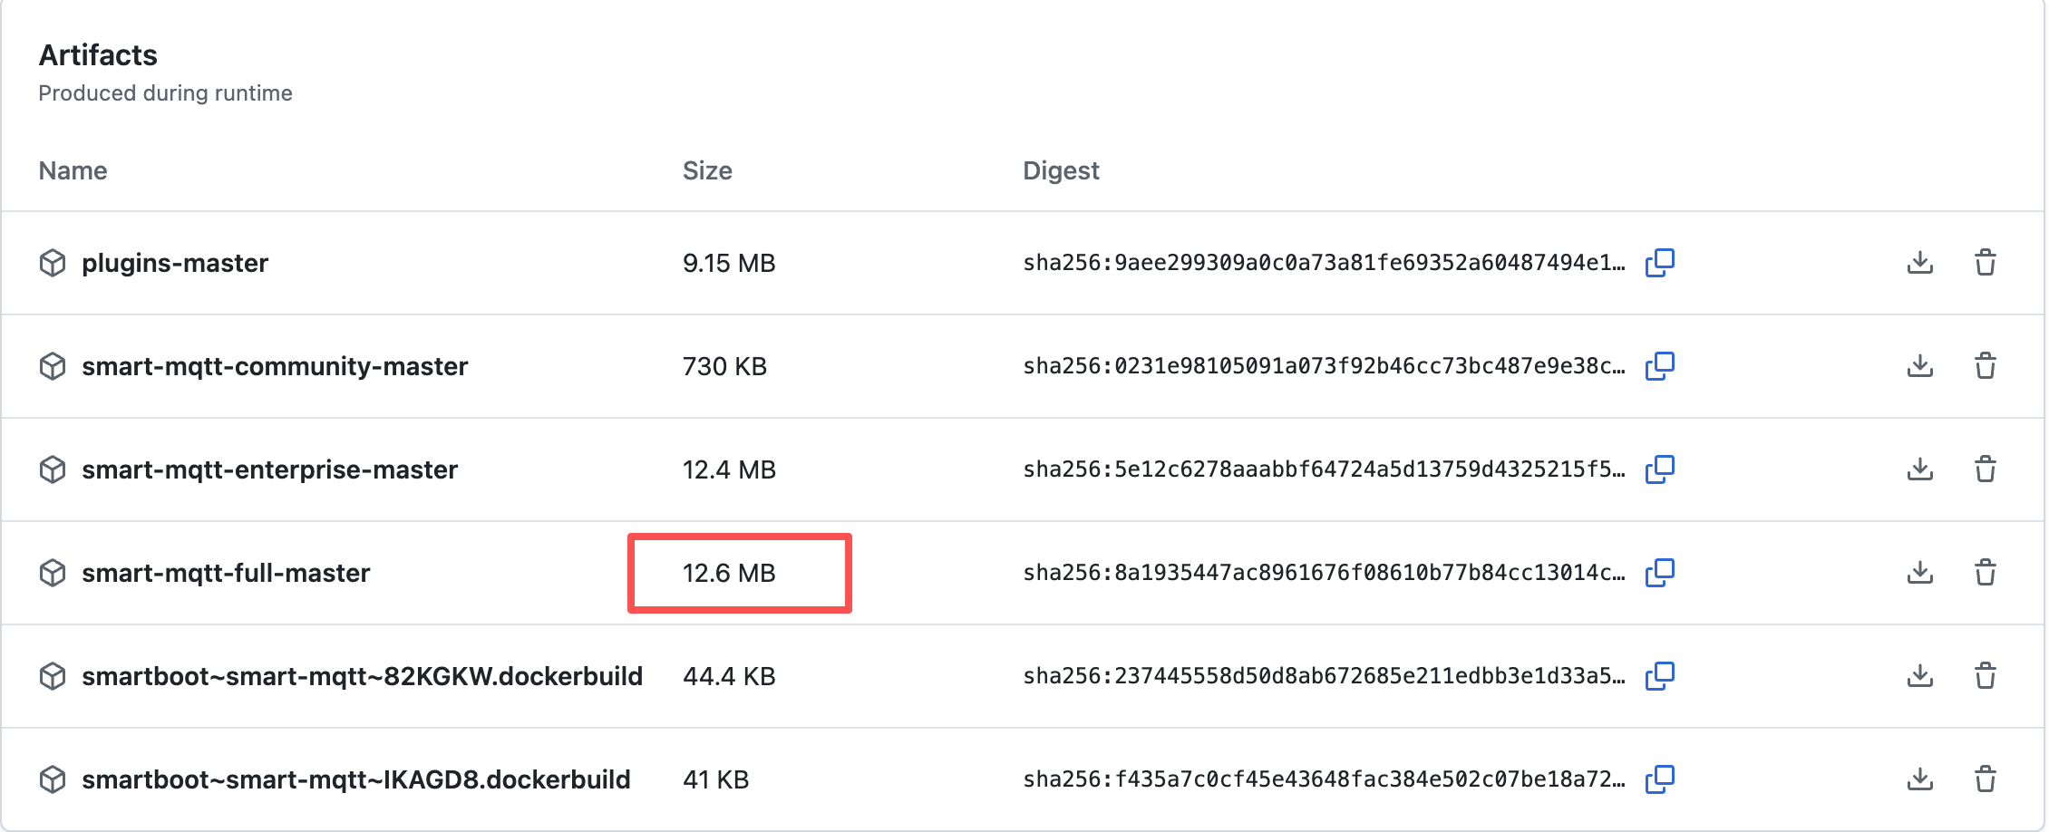Download smart-mqtt-community-master artifact
The height and width of the screenshot is (832, 2049).
pos(1919,366)
